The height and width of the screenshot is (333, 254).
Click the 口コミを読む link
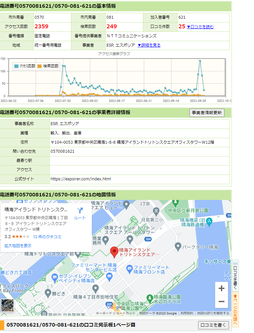(200, 27)
